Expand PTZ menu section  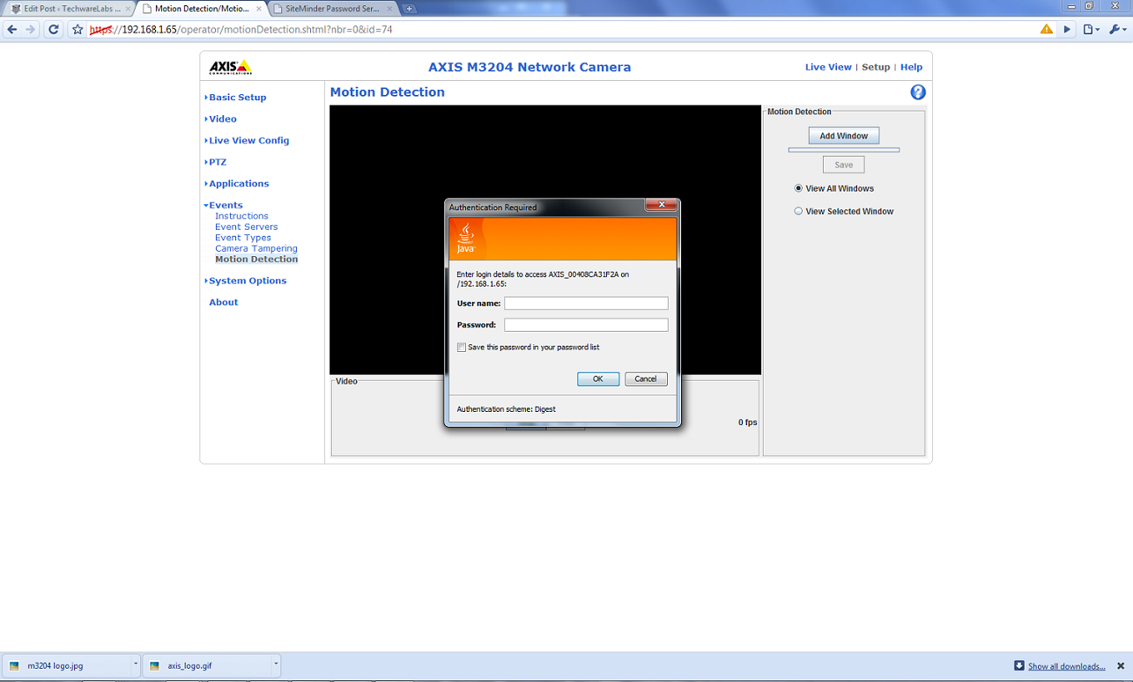pyautogui.click(x=216, y=162)
